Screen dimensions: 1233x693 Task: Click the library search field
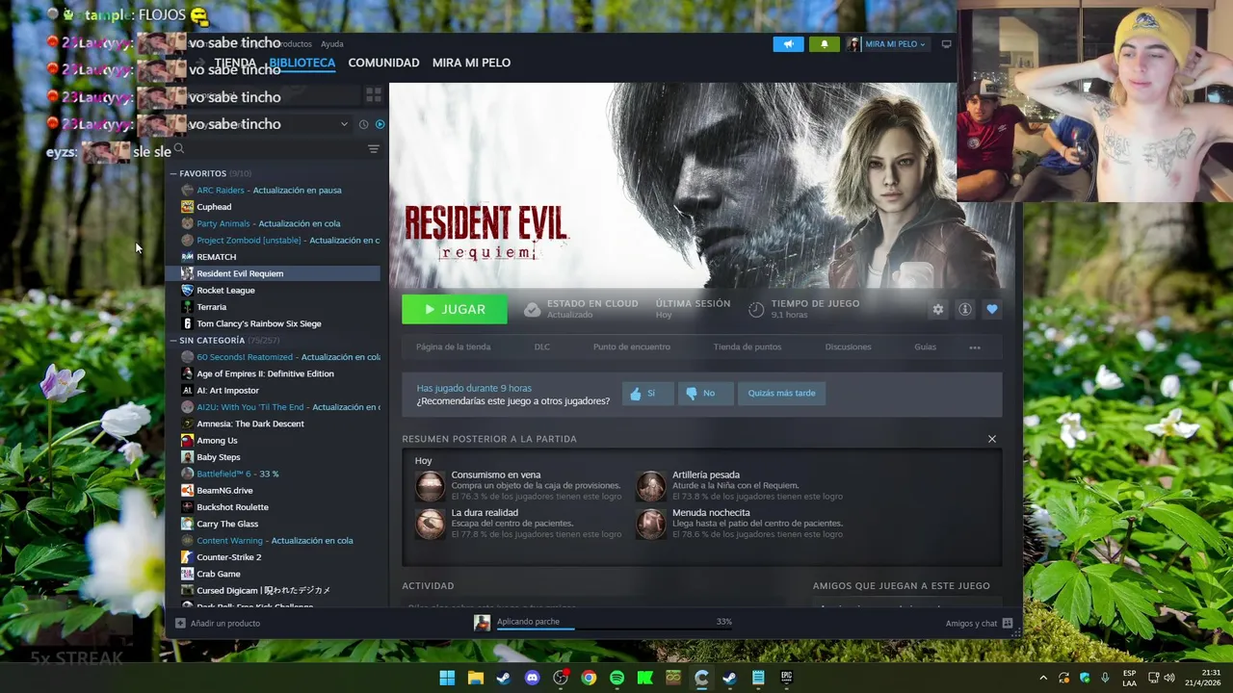click(x=266, y=149)
